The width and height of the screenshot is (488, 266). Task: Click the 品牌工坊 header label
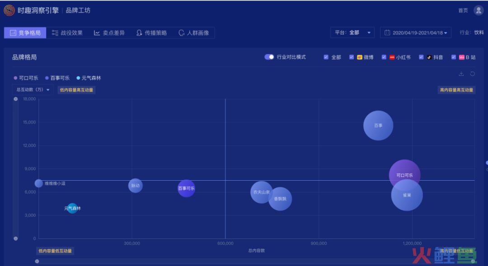point(78,10)
